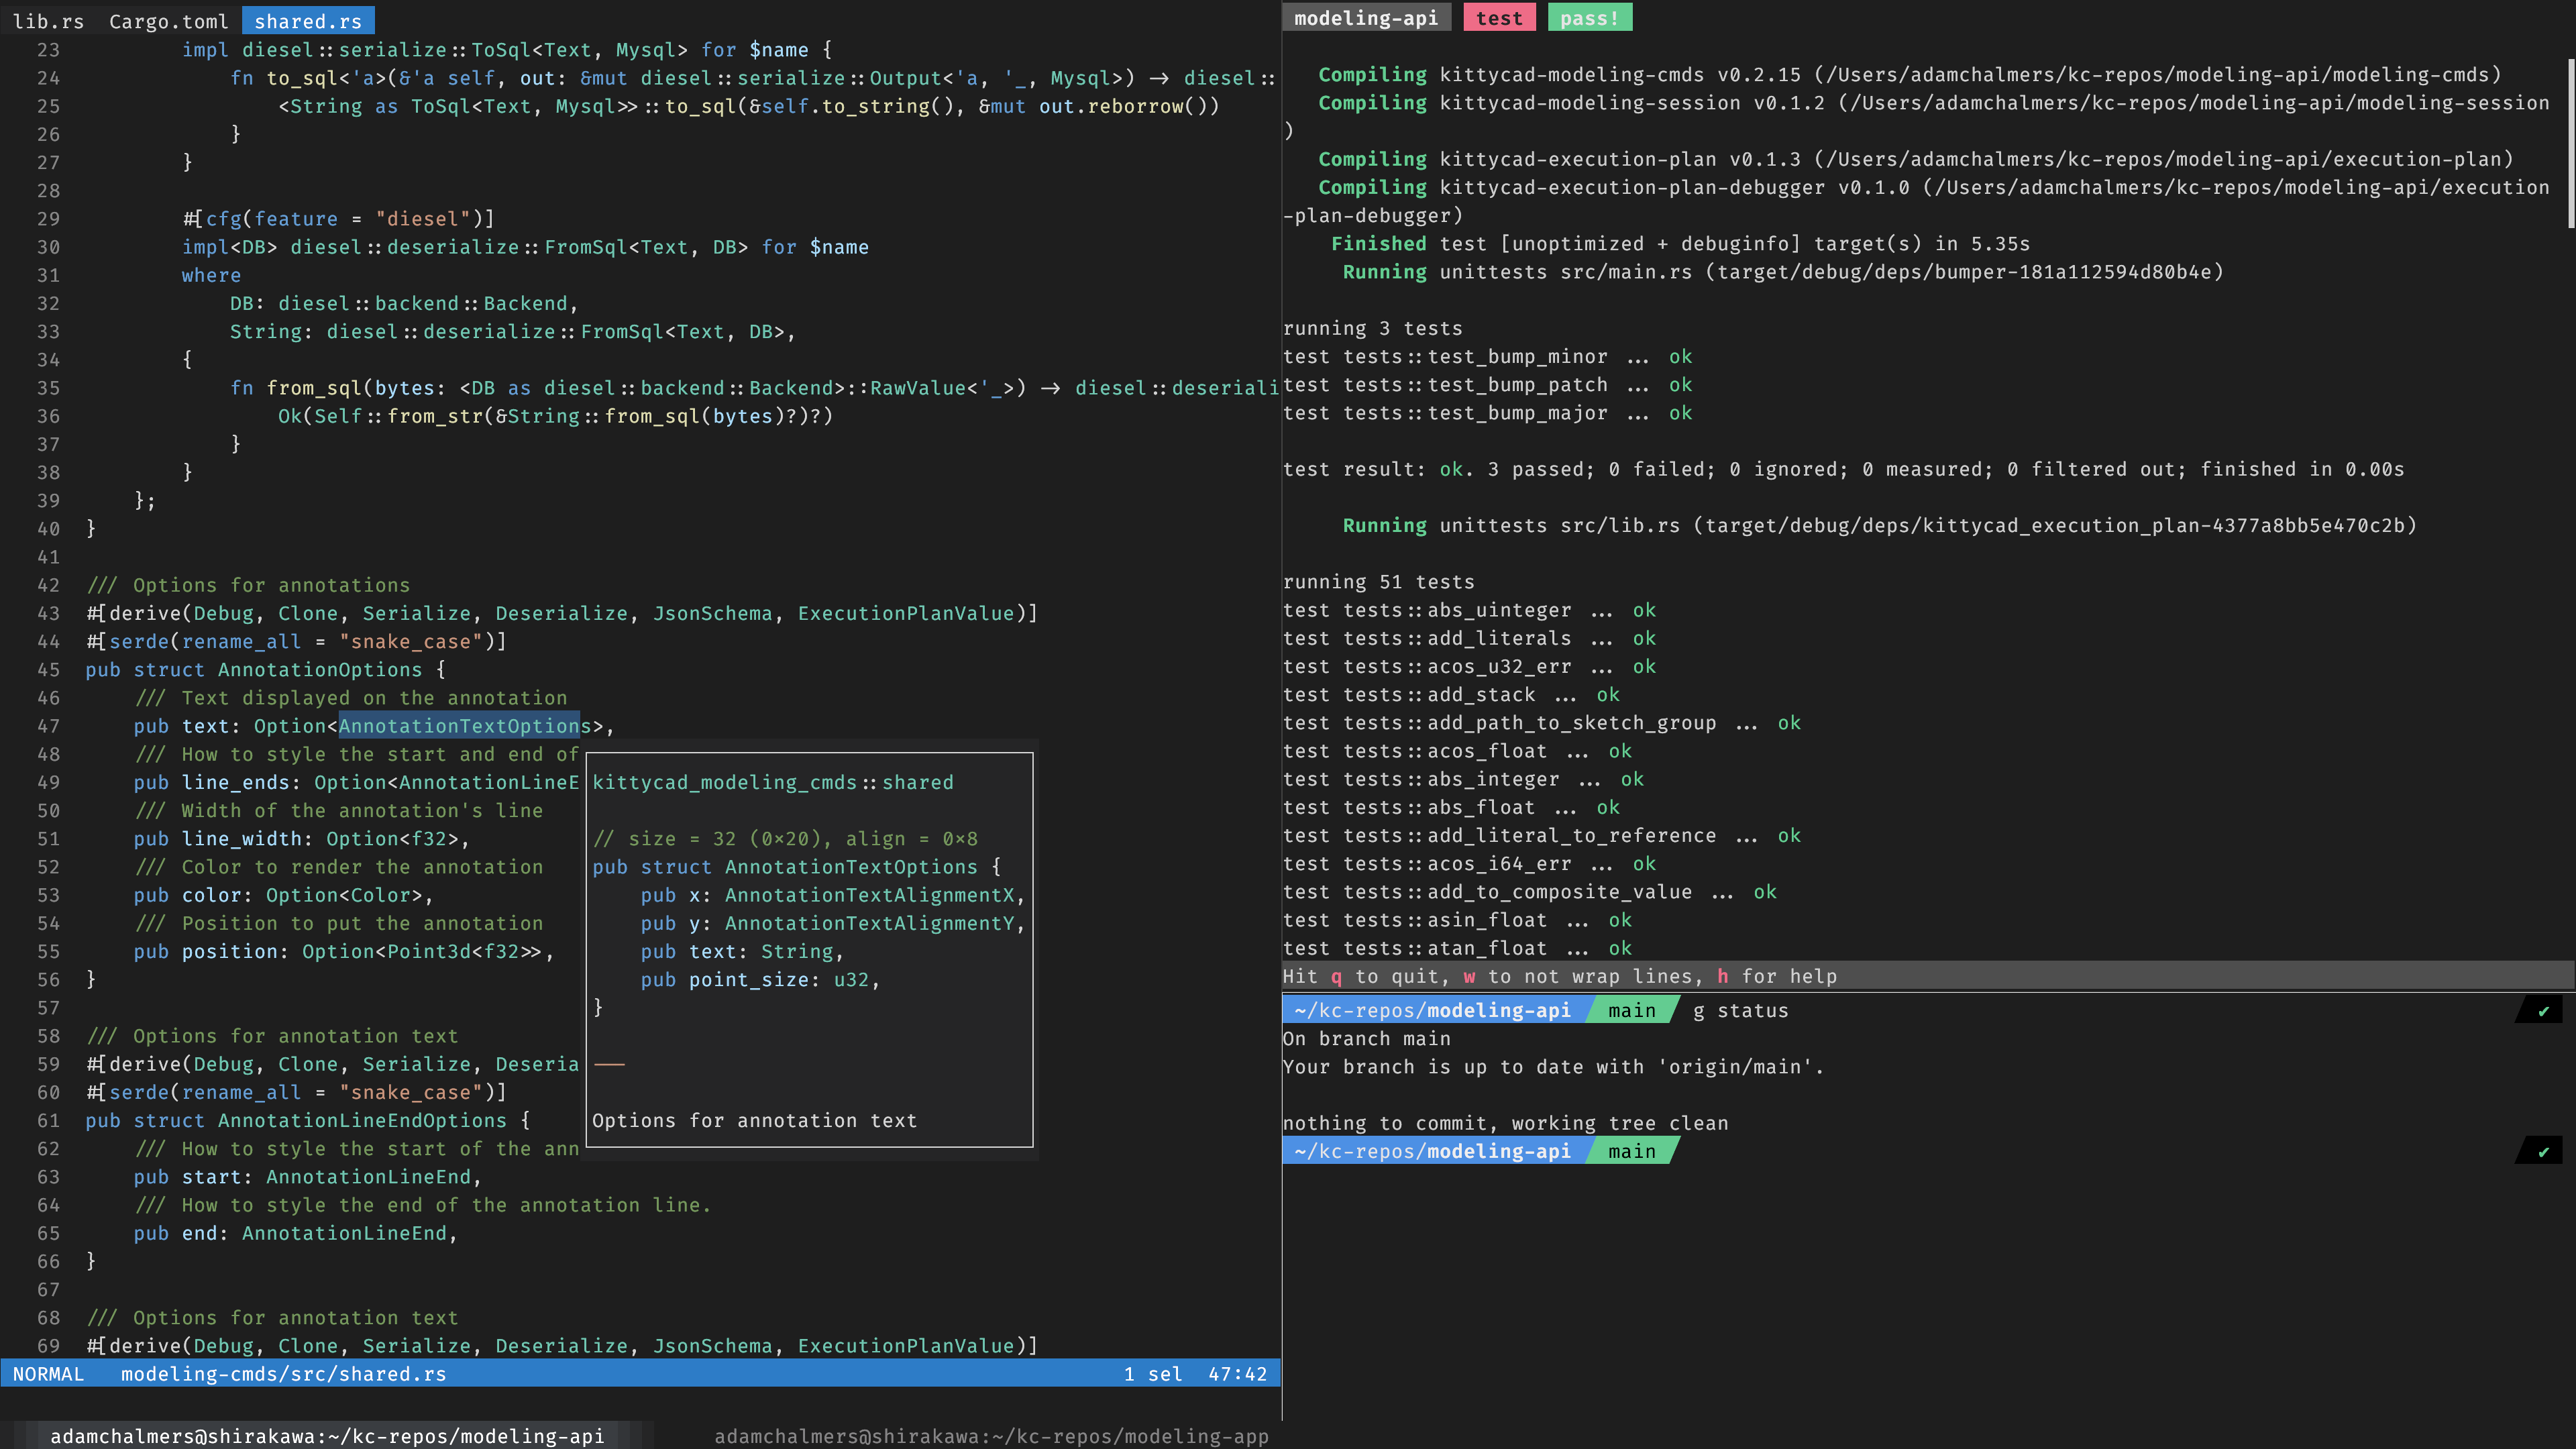Click AnnotationTextAlignmentY in hover popup

point(870,923)
